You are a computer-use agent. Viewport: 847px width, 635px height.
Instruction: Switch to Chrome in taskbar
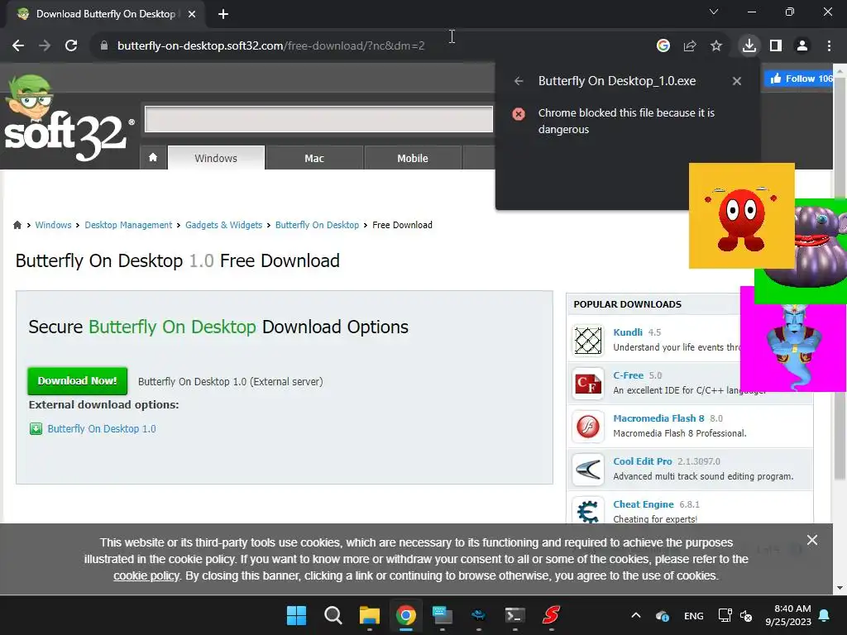405,615
